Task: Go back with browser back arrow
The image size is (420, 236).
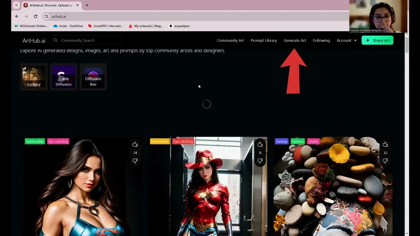Action: 17,16
